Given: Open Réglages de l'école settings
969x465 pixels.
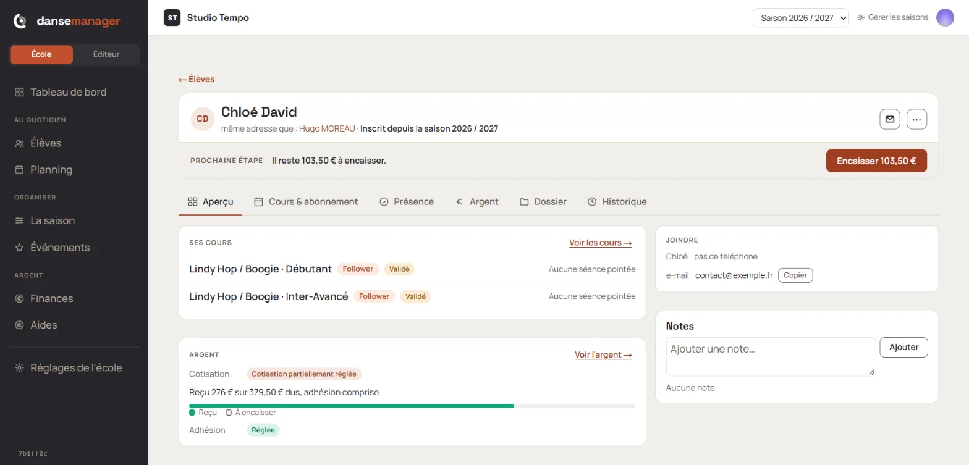Looking at the screenshot, I should point(68,368).
